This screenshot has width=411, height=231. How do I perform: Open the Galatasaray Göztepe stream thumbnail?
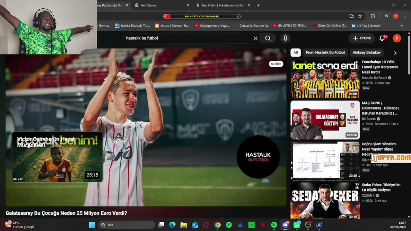tap(325, 120)
